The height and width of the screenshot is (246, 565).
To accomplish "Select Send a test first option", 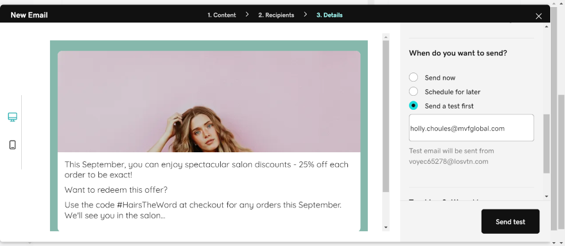I will pos(413,106).
